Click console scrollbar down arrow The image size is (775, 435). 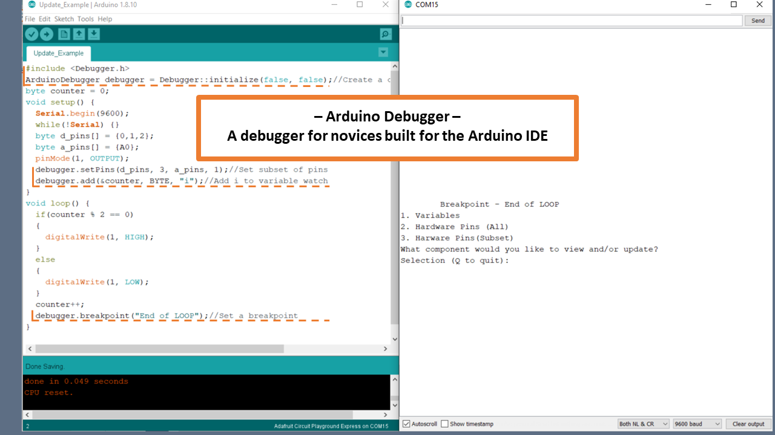(395, 405)
